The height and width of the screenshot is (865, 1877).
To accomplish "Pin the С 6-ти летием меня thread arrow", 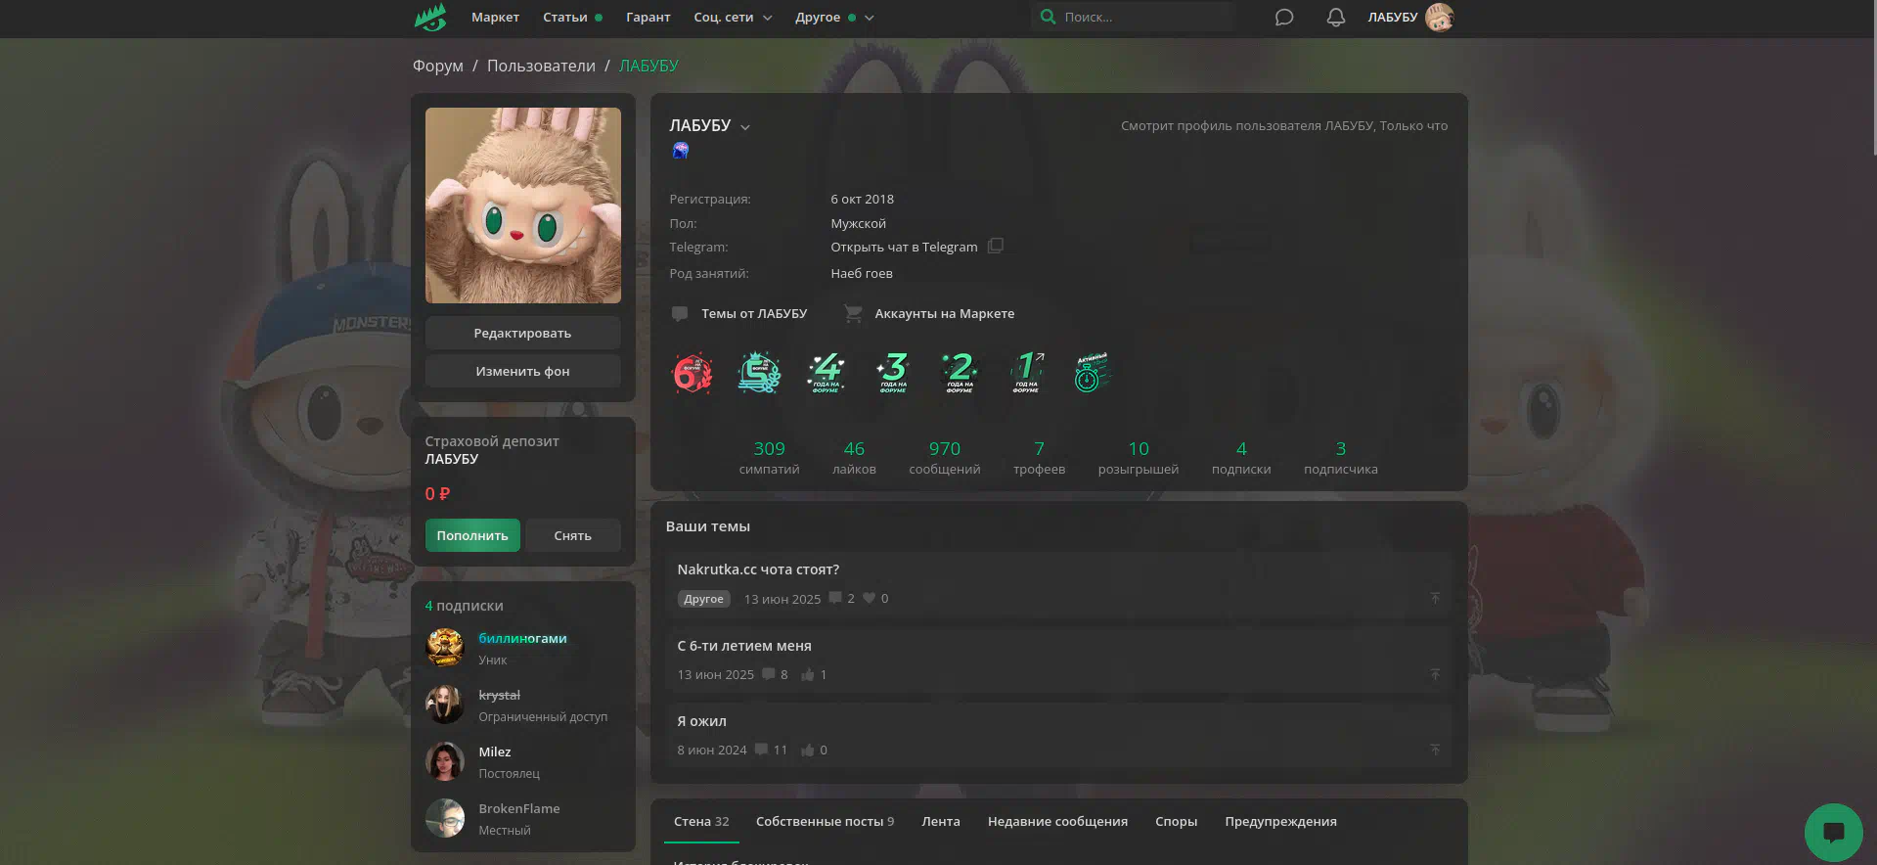I will coord(1435,674).
